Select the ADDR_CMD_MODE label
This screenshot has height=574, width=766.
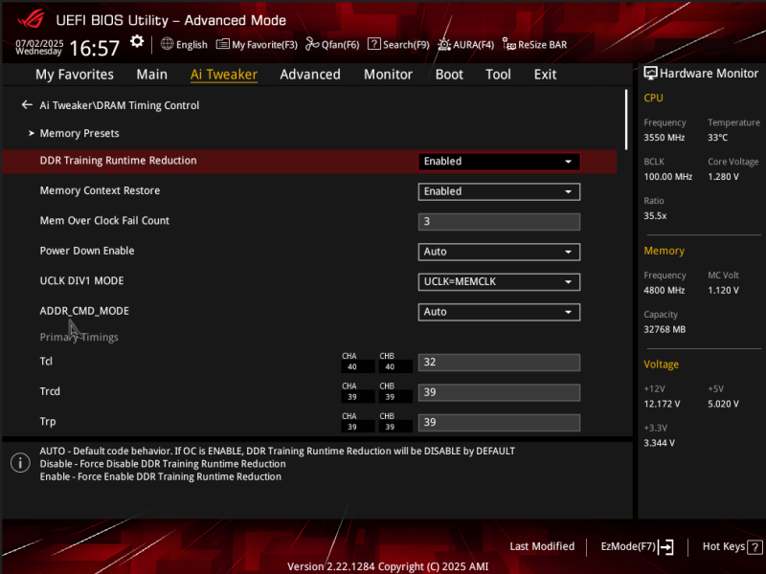coord(84,312)
